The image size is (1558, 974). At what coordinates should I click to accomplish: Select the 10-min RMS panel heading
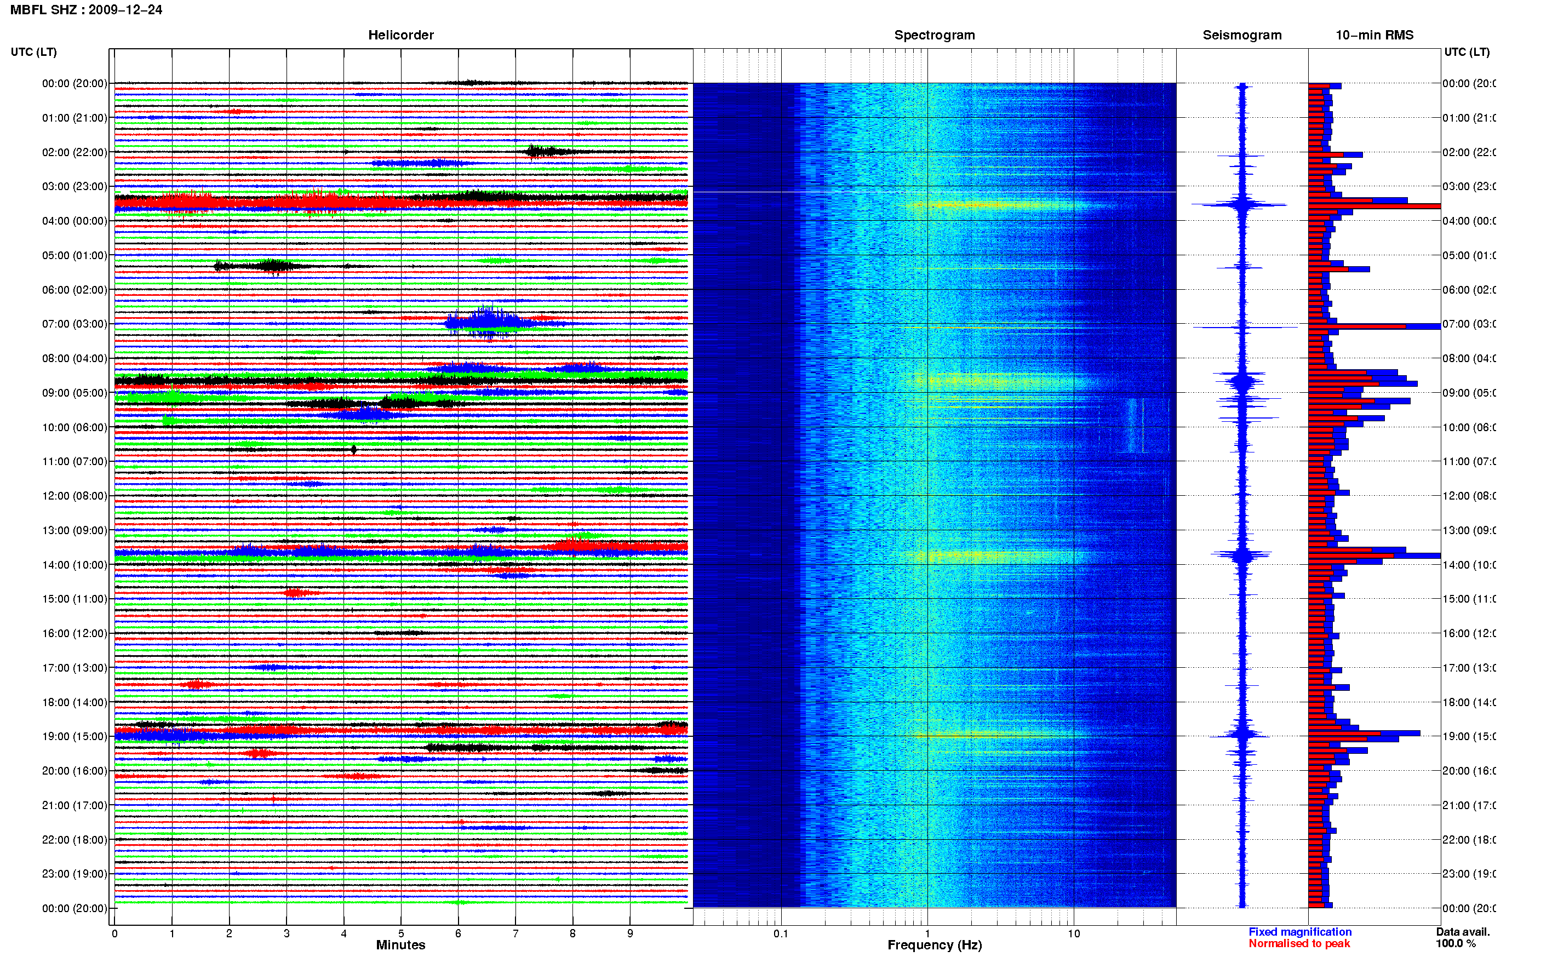tap(1374, 35)
